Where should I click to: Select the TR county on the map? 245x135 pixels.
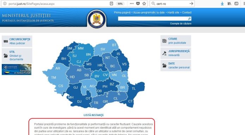point(96,103)
